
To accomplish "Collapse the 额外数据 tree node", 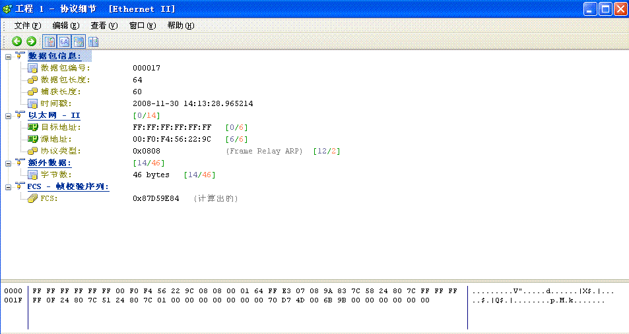I will tap(8, 164).
